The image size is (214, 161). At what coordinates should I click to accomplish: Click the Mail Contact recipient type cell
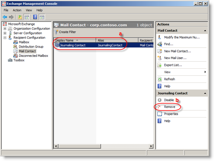coord(146,45)
